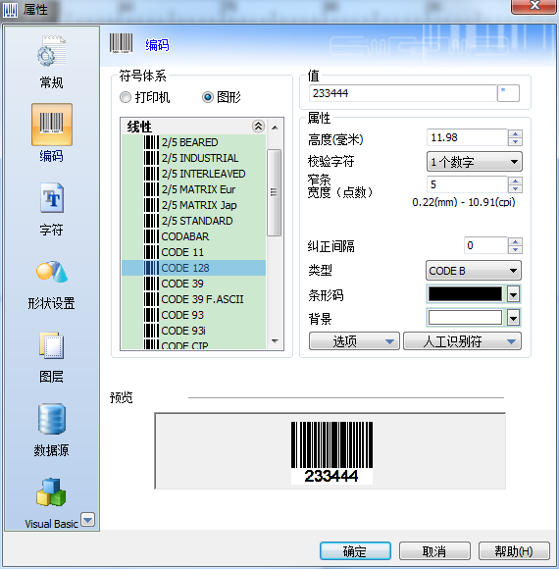Collapse the 线性 barcode group
This screenshot has height=569, width=559.
(x=258, y=127)
